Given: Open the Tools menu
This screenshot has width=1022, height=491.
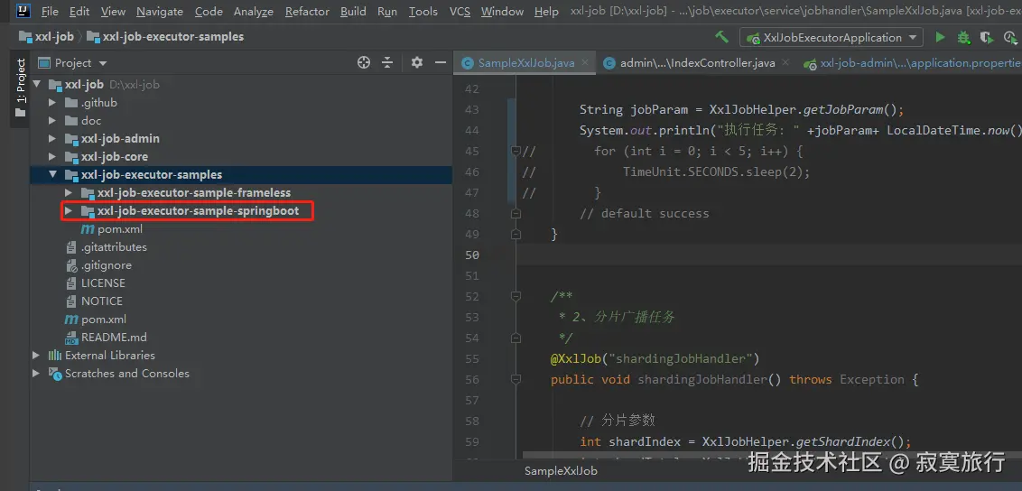Looking at the screenshot, I should (423, 11).
